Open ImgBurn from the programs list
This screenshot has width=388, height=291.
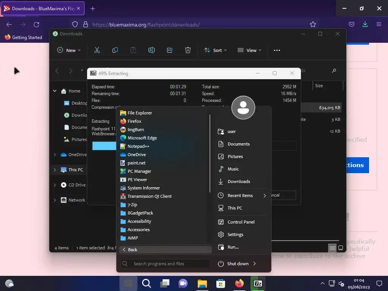coord(132,130)
